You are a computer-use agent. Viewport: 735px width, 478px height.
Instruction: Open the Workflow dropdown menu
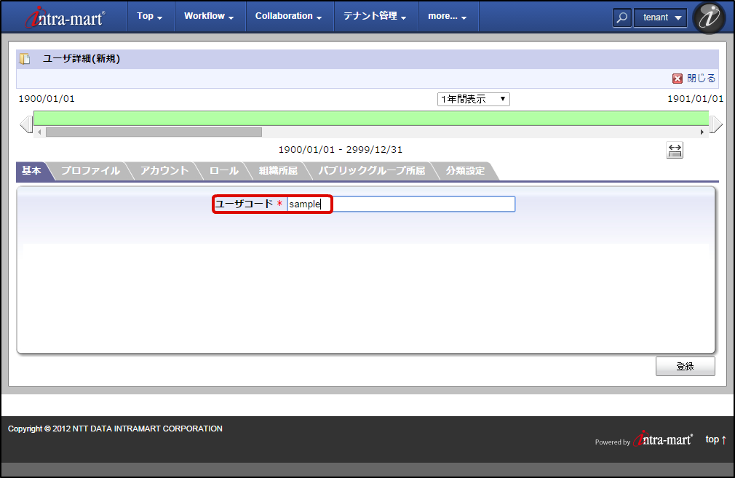point(209,16)
